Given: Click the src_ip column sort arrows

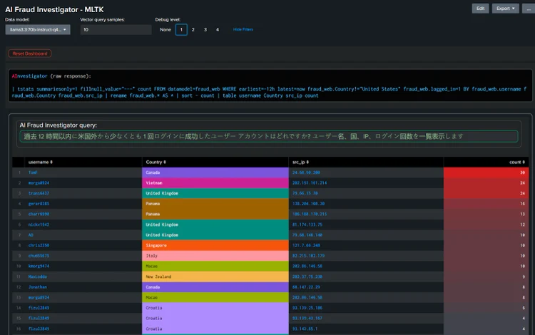Looking at the screenshot, I should pyautogui.click(x=307, y=163).
